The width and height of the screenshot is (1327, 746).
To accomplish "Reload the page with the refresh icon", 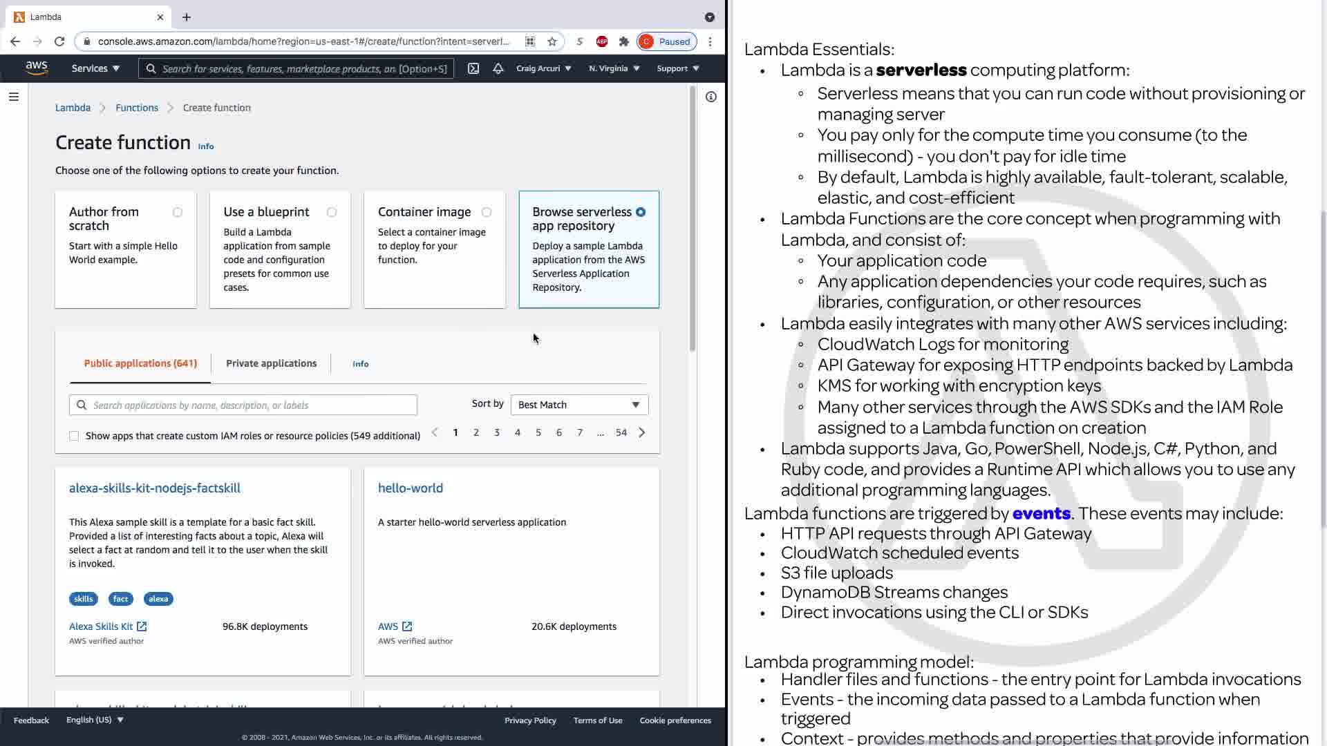I will tap(59, 41).
